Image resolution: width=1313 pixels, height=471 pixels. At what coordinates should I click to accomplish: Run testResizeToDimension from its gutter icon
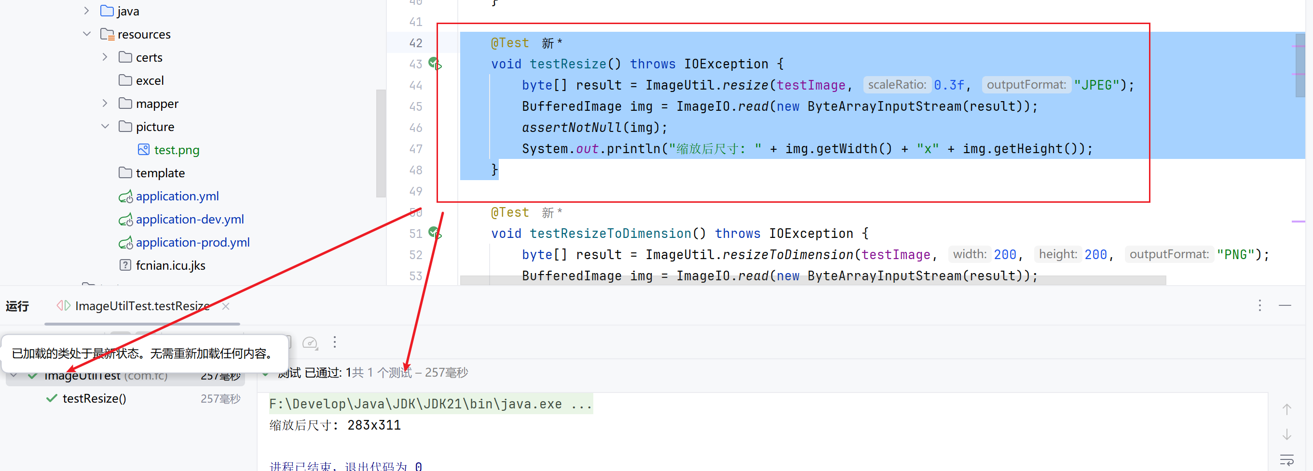pos(435,233)
